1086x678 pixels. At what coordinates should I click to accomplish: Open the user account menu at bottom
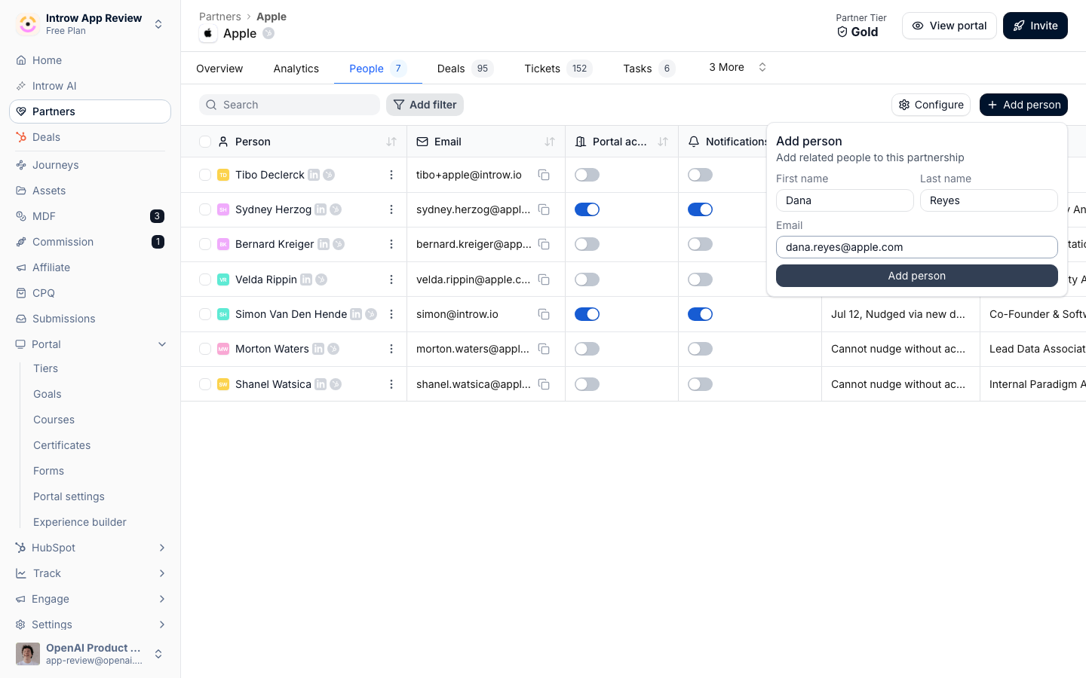(90, 654)
